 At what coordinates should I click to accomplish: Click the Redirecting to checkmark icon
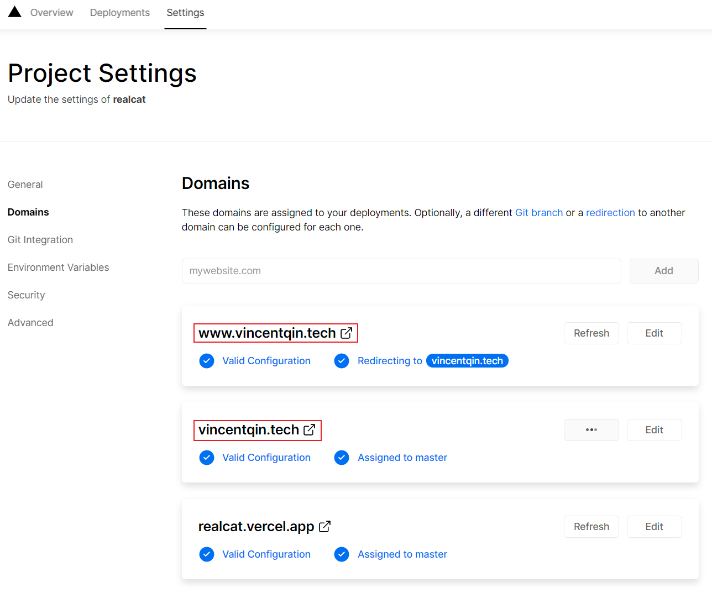342,361
